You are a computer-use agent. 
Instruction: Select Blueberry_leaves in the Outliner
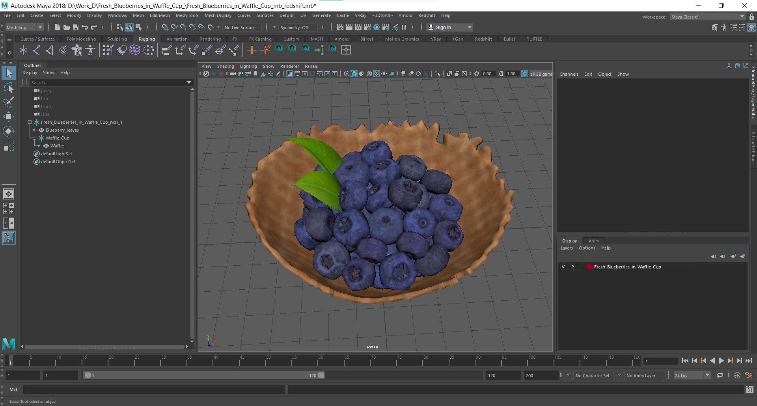tap(62, 130)
